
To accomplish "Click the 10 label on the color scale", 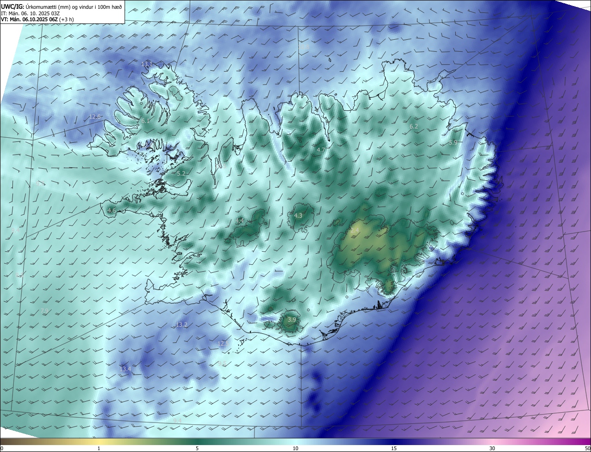I will 295,449.
